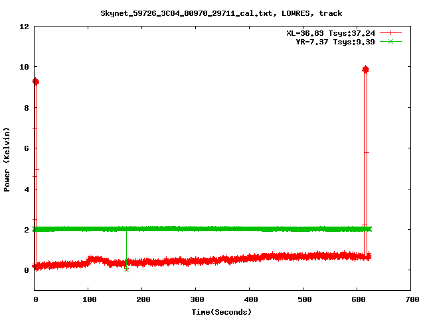Click legend entry XL-36.83 Tsys:37.24
425x318 pixels.
point(331,33)
